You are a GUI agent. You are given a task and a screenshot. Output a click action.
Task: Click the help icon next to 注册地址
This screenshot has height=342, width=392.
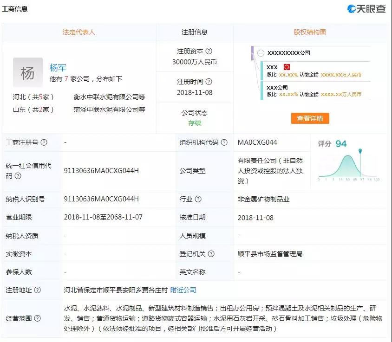click(x=38, y=290)
